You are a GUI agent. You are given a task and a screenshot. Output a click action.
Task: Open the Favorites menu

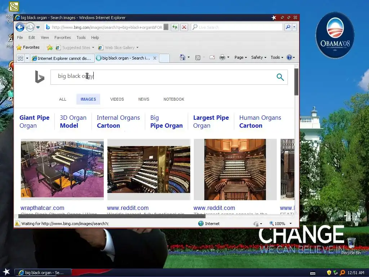[63, 38]
